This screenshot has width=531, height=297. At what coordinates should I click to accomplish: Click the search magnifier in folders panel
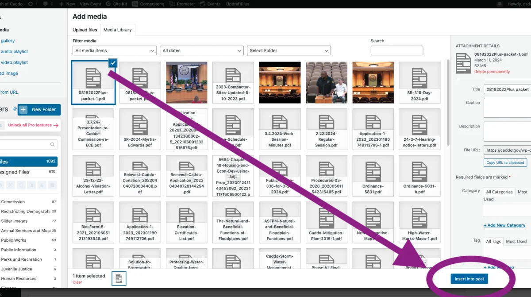53,144
